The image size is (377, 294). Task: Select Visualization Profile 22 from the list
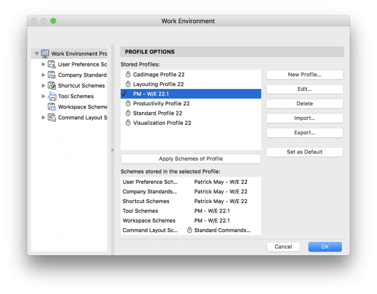[x=161, y=123]
